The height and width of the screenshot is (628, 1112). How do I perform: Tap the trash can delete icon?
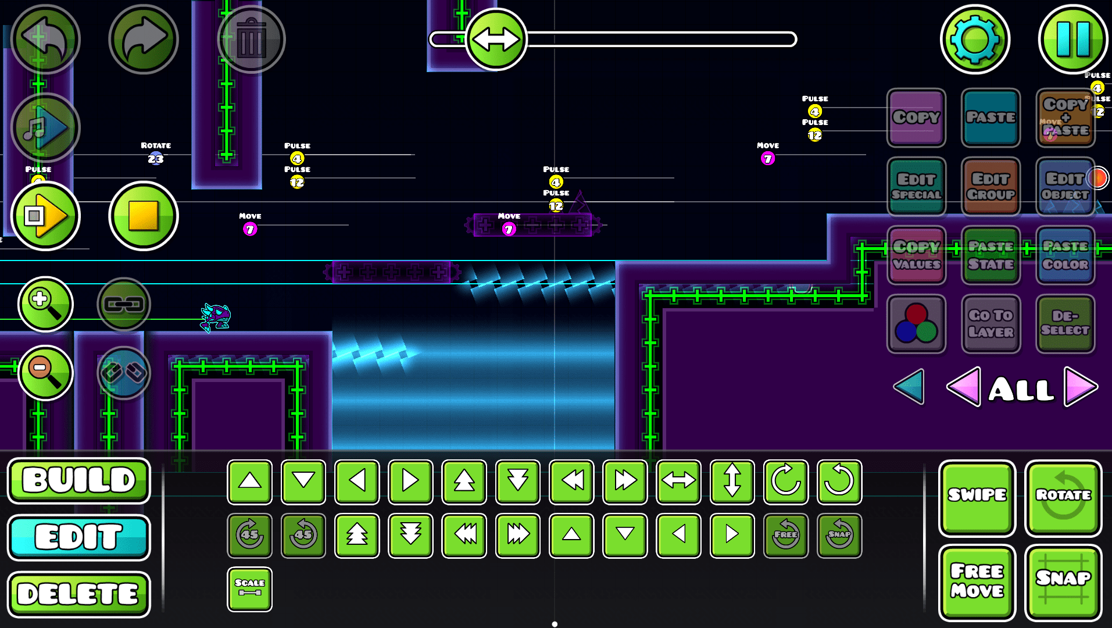pos(251,39)
